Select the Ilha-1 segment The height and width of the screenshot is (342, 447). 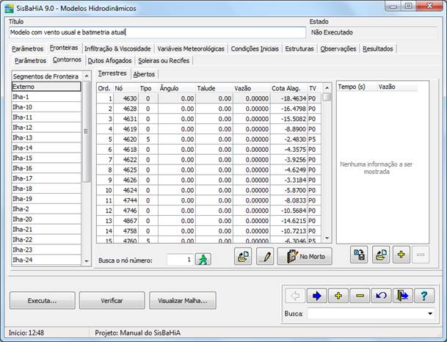pos(46,97)
